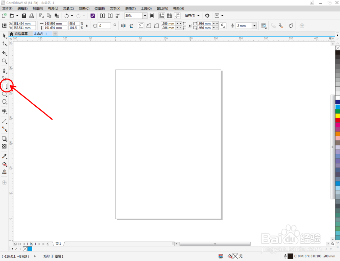
Task: Open the outline width dropdown
Action: [254, 26]
